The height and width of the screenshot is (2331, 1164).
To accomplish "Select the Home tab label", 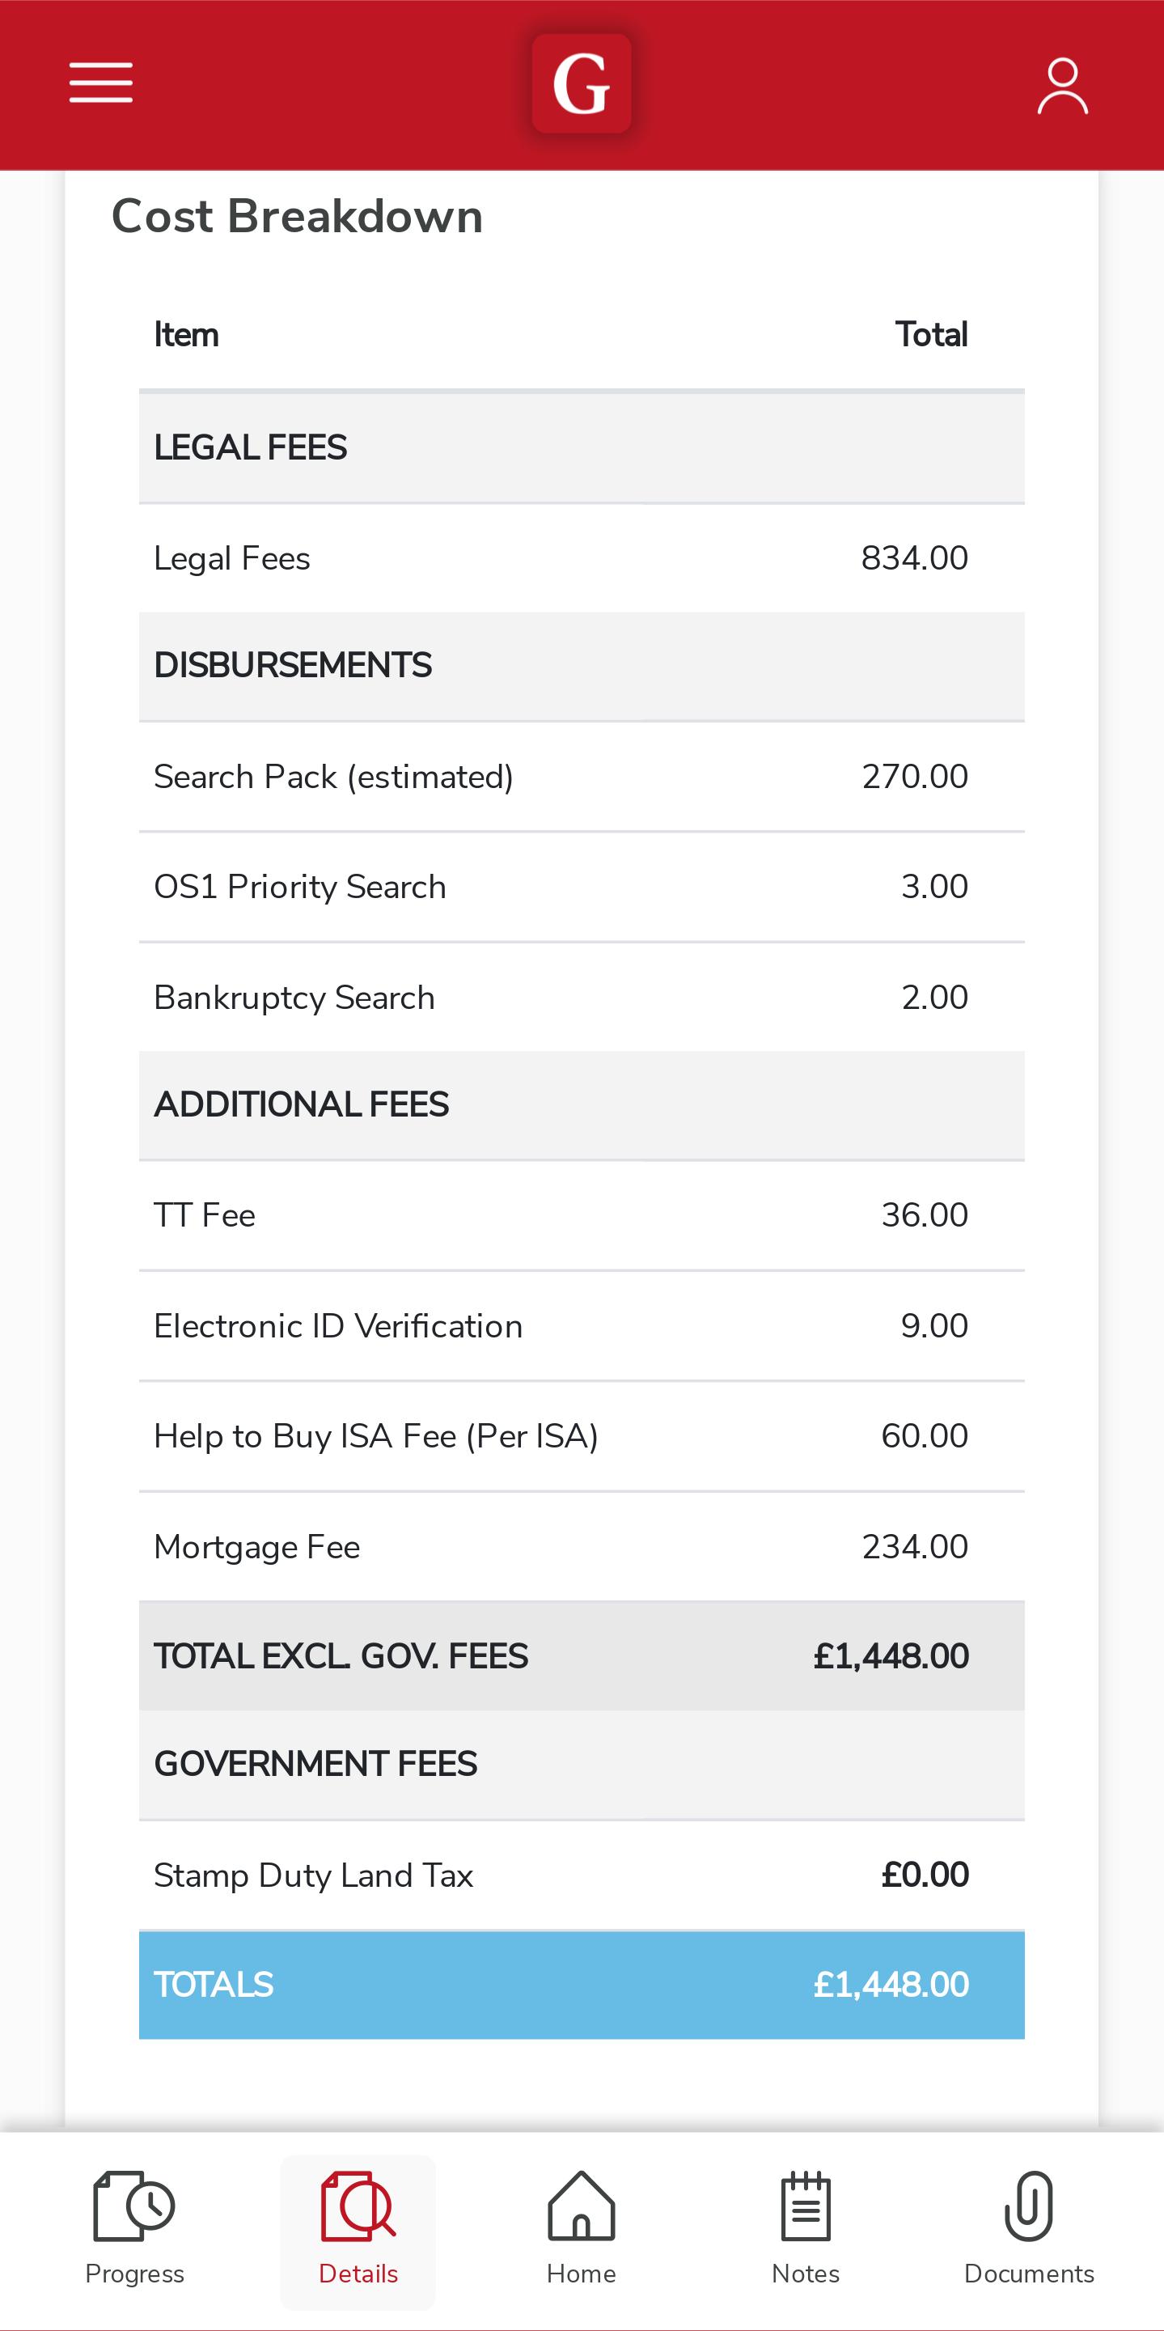I will click(582, 2274).
